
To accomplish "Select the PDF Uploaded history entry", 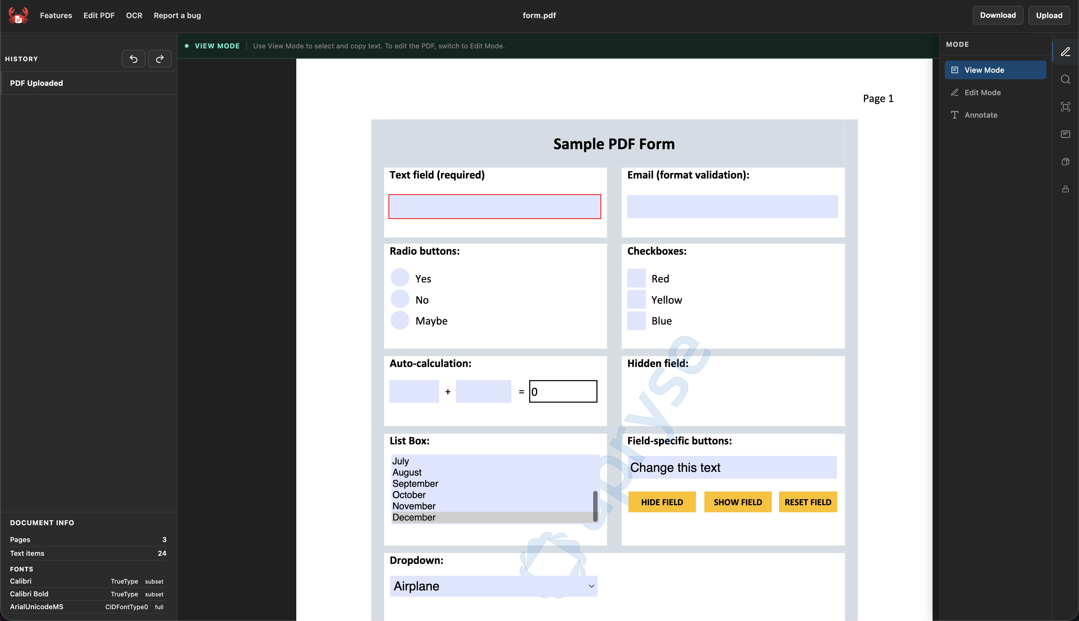I will tap(89, 83).
